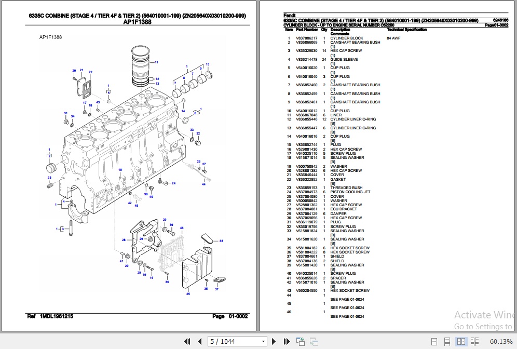This screenshot has width=517, height=349.
Task: Click the 84 AWF technical specification value
Action: pos(393,38)
